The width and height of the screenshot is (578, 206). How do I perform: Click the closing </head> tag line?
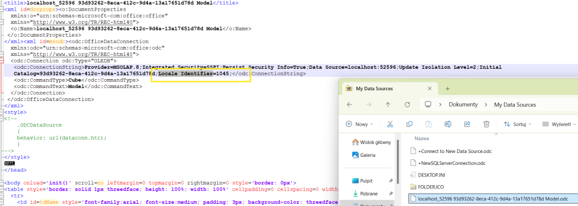(15, 170)
